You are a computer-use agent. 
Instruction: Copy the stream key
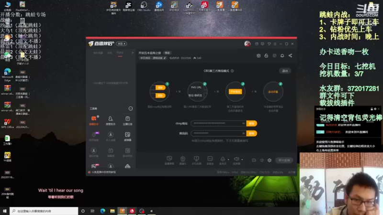click(252, 133)
